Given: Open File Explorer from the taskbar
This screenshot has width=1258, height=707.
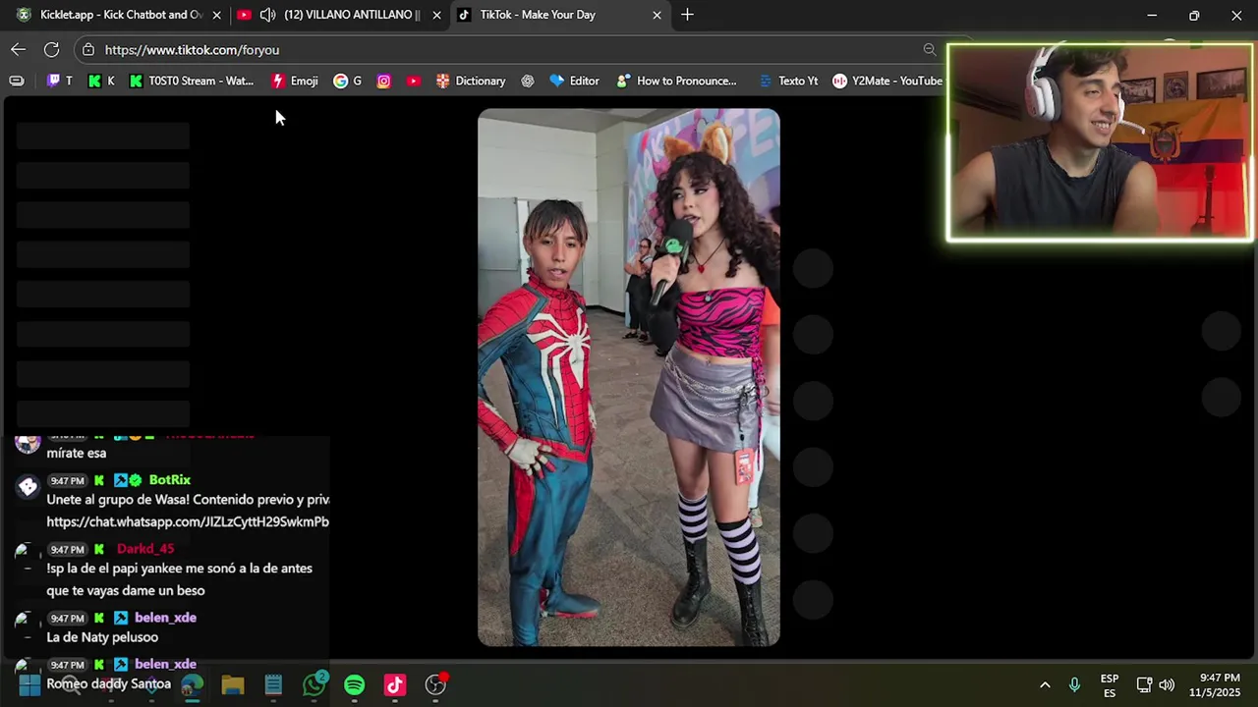Looking at the screenshot, I should [x=233, y=684].
